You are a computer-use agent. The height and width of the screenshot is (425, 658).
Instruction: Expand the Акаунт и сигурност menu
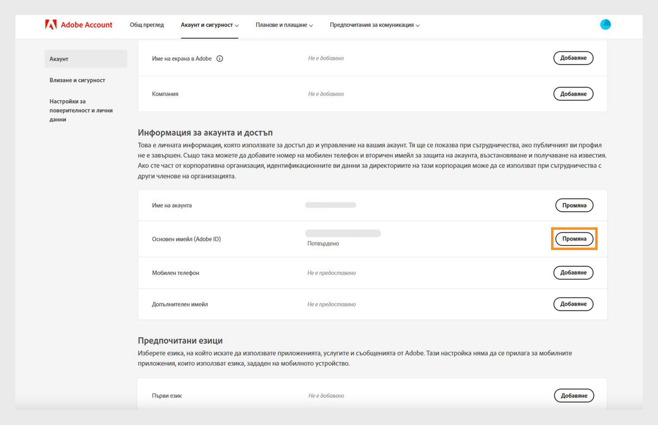coord(209,25)
